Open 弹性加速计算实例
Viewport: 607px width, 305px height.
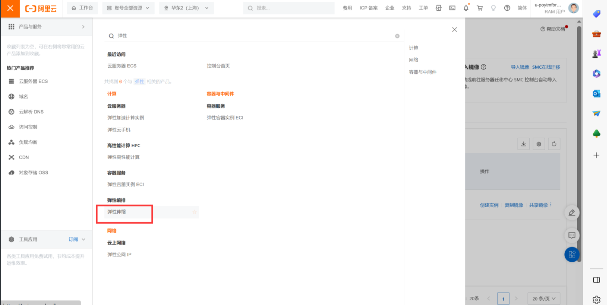[x=126, y=118]
